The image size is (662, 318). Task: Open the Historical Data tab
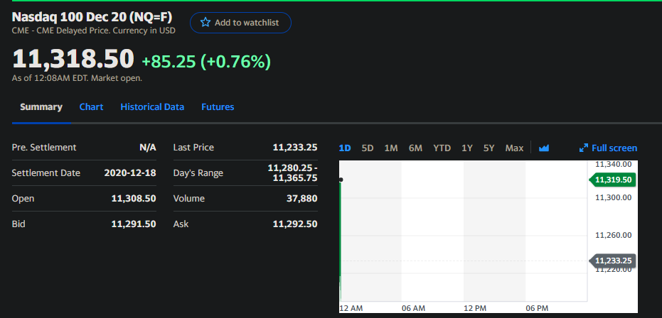click(x=152, y=107)
